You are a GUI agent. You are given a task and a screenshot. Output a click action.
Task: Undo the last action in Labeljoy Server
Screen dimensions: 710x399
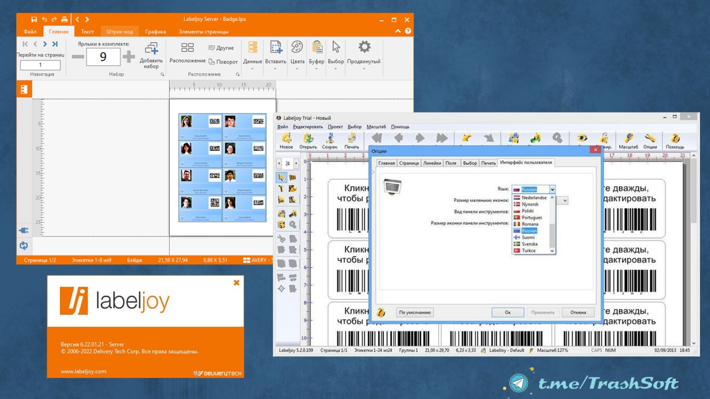pyautogui.click(x=44, y=19)
